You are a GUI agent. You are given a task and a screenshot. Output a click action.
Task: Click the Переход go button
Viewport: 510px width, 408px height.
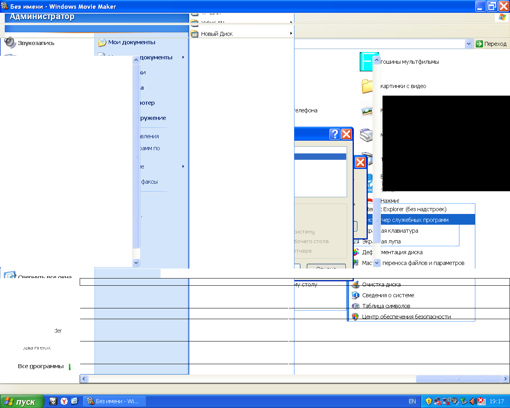491,44
